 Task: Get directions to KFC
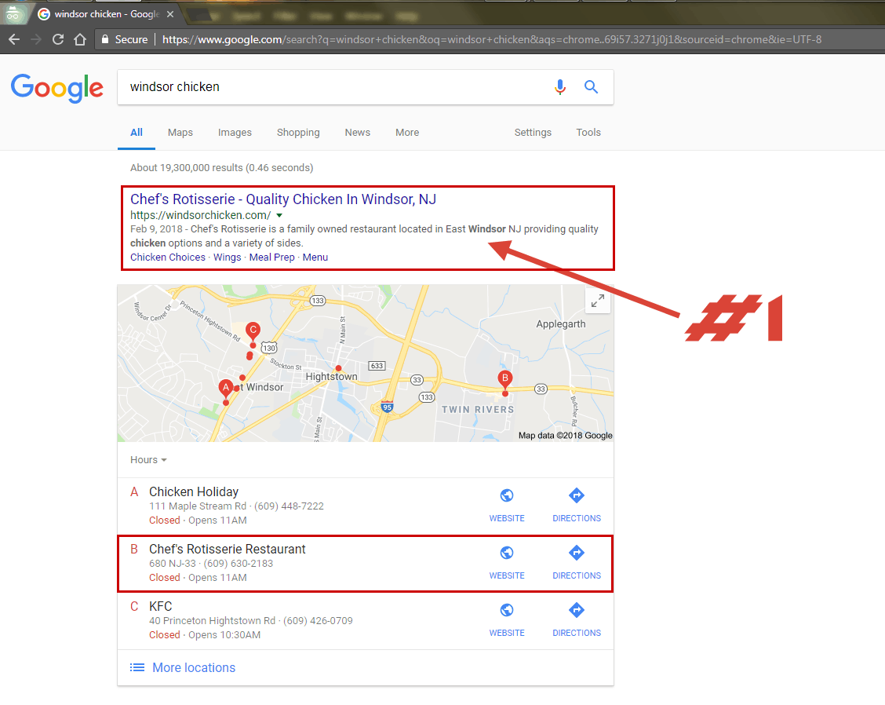576,610
